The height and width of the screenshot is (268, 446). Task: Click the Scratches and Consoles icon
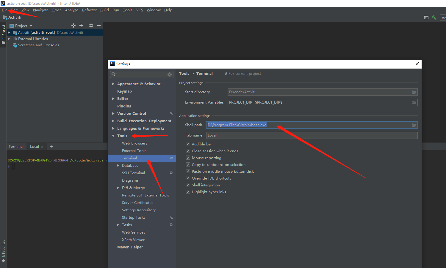coord(15,45)
